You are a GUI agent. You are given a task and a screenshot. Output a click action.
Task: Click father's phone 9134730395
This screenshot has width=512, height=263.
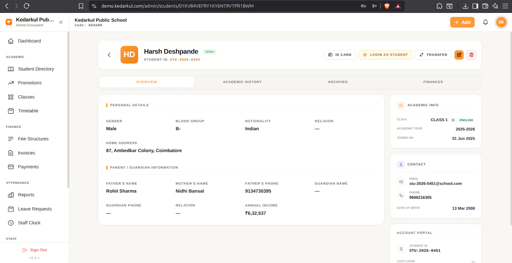coord(258,191)
